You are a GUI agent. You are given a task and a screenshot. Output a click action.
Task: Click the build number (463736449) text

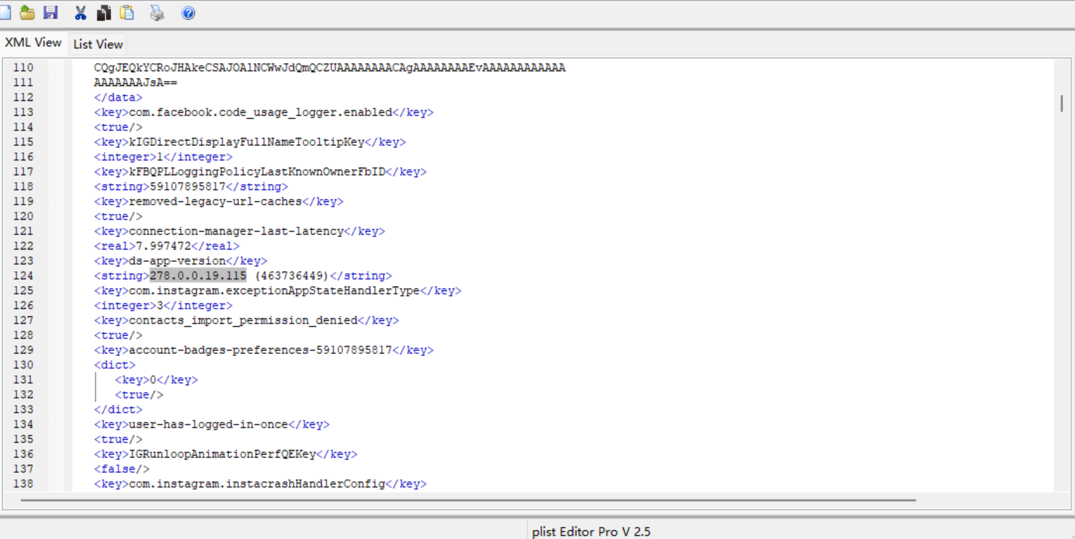tap(292, 275)
